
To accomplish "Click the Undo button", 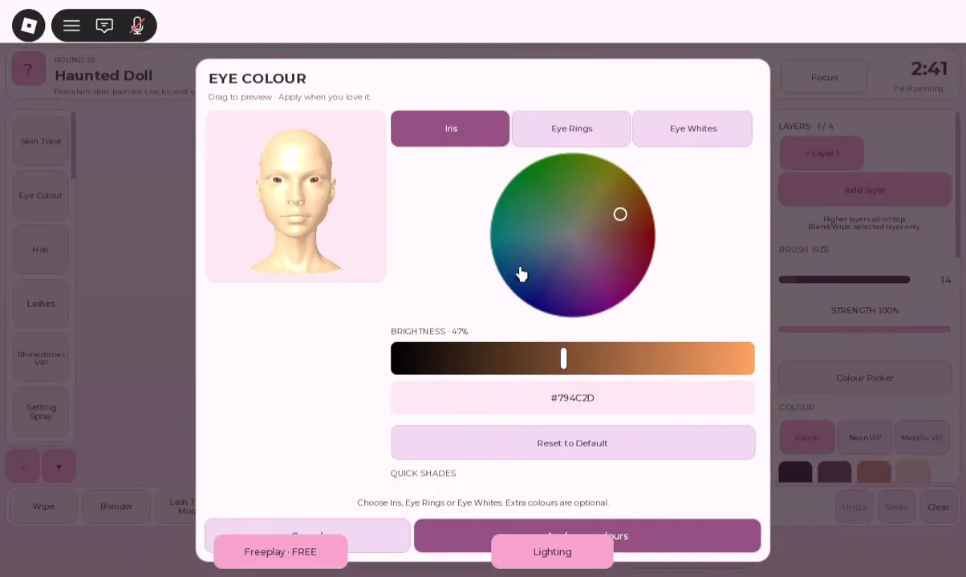I will 854,506.
